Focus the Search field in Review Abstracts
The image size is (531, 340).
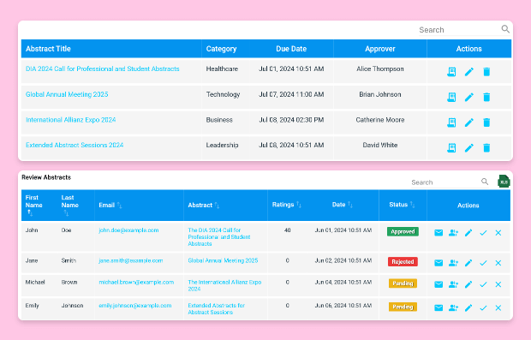click(x=445, y=182)
